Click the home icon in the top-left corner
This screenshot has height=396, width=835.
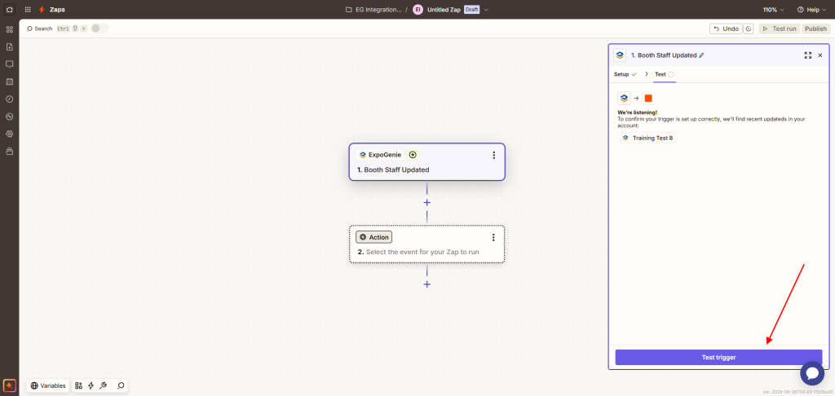click(x=9, y=10)
